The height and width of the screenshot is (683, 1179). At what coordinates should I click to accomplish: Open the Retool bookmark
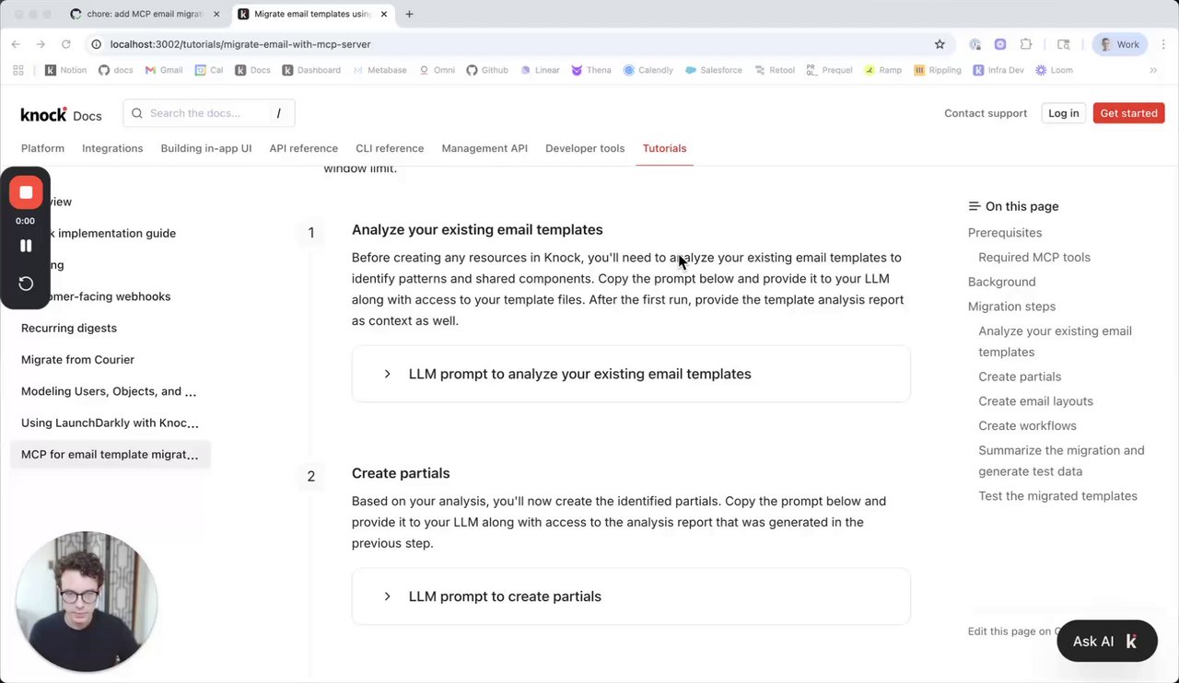tap(775, 70)
